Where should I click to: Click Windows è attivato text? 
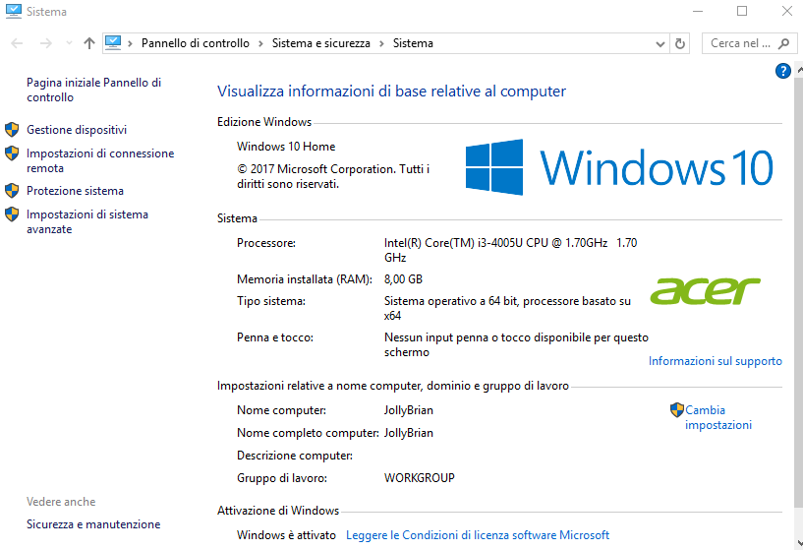pyautogui.click(x=286, y=535)
